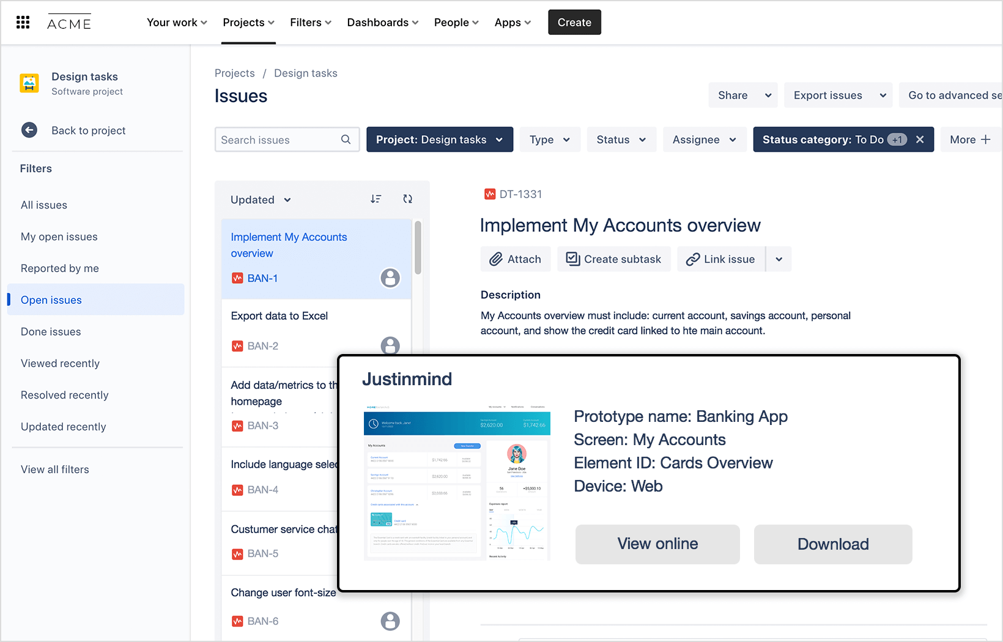Refresh the issue list
Viewport: 1003px width, 642px height.
point(408,199)
